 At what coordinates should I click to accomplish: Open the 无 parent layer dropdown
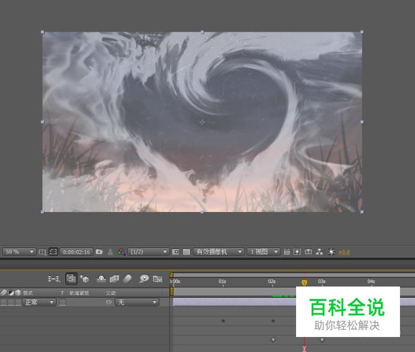point(137,302)
